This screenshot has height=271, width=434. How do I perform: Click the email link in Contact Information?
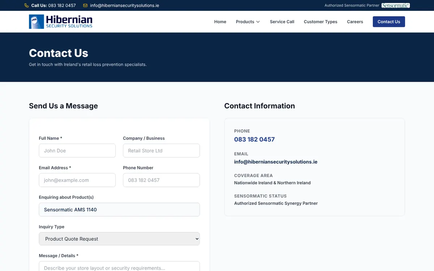coord(276,162)
